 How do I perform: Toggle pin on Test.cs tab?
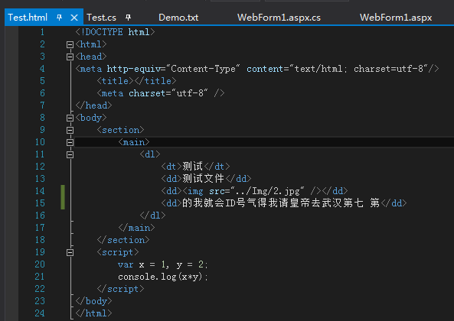(129, 18)
